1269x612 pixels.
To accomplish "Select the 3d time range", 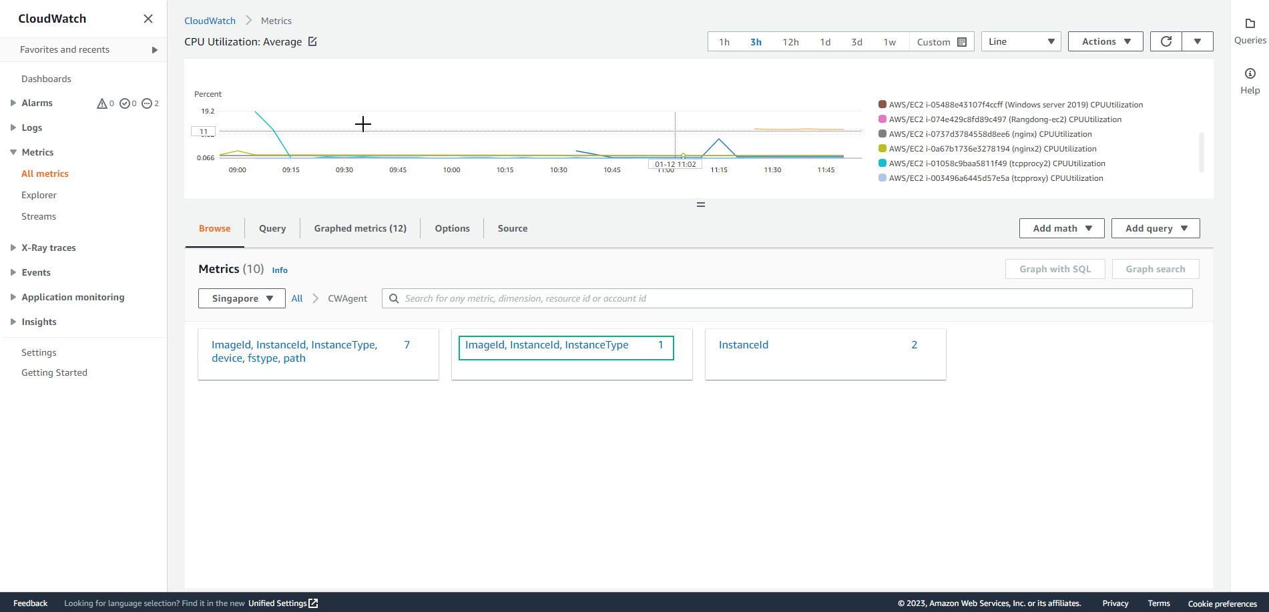I will pyautogui.click(x=856, y=42).
